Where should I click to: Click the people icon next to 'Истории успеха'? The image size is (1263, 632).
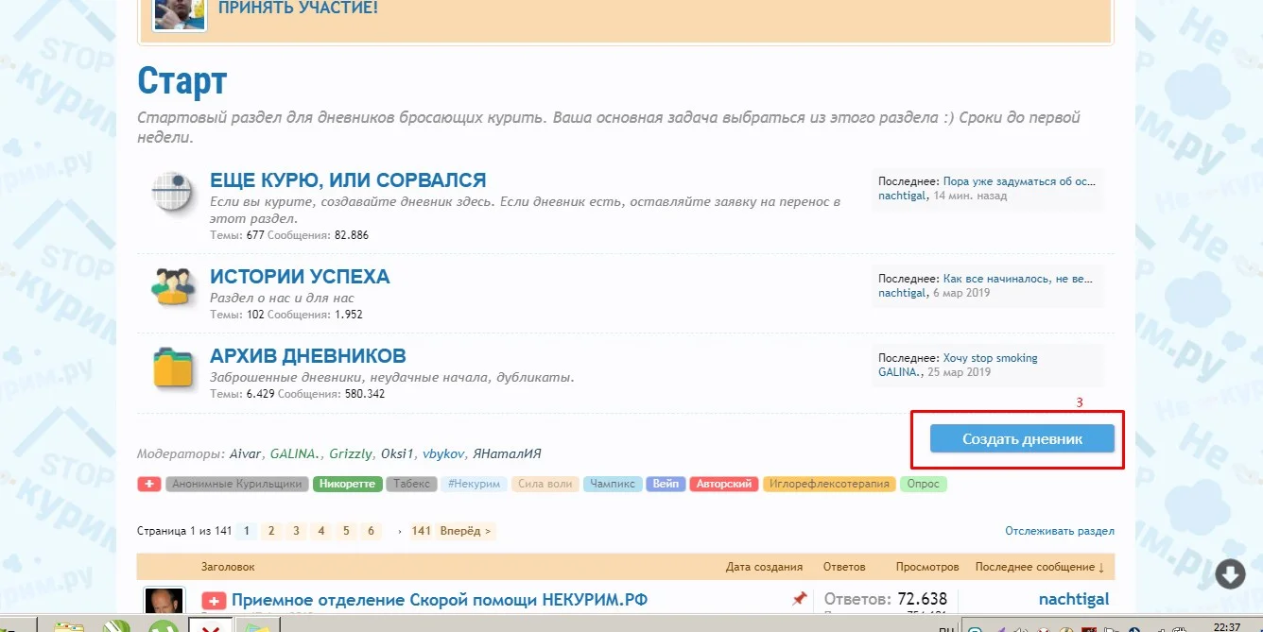[x=172, y=286]
